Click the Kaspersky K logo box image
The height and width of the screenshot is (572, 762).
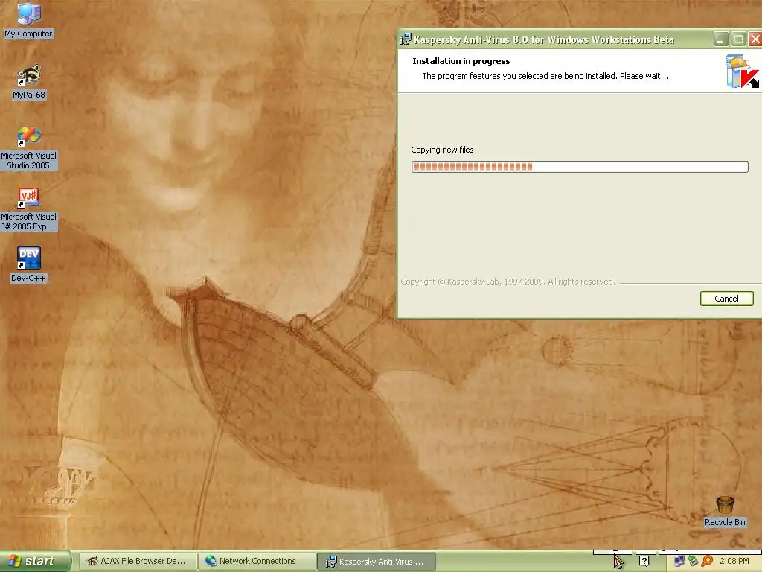(x=742, y=71)
